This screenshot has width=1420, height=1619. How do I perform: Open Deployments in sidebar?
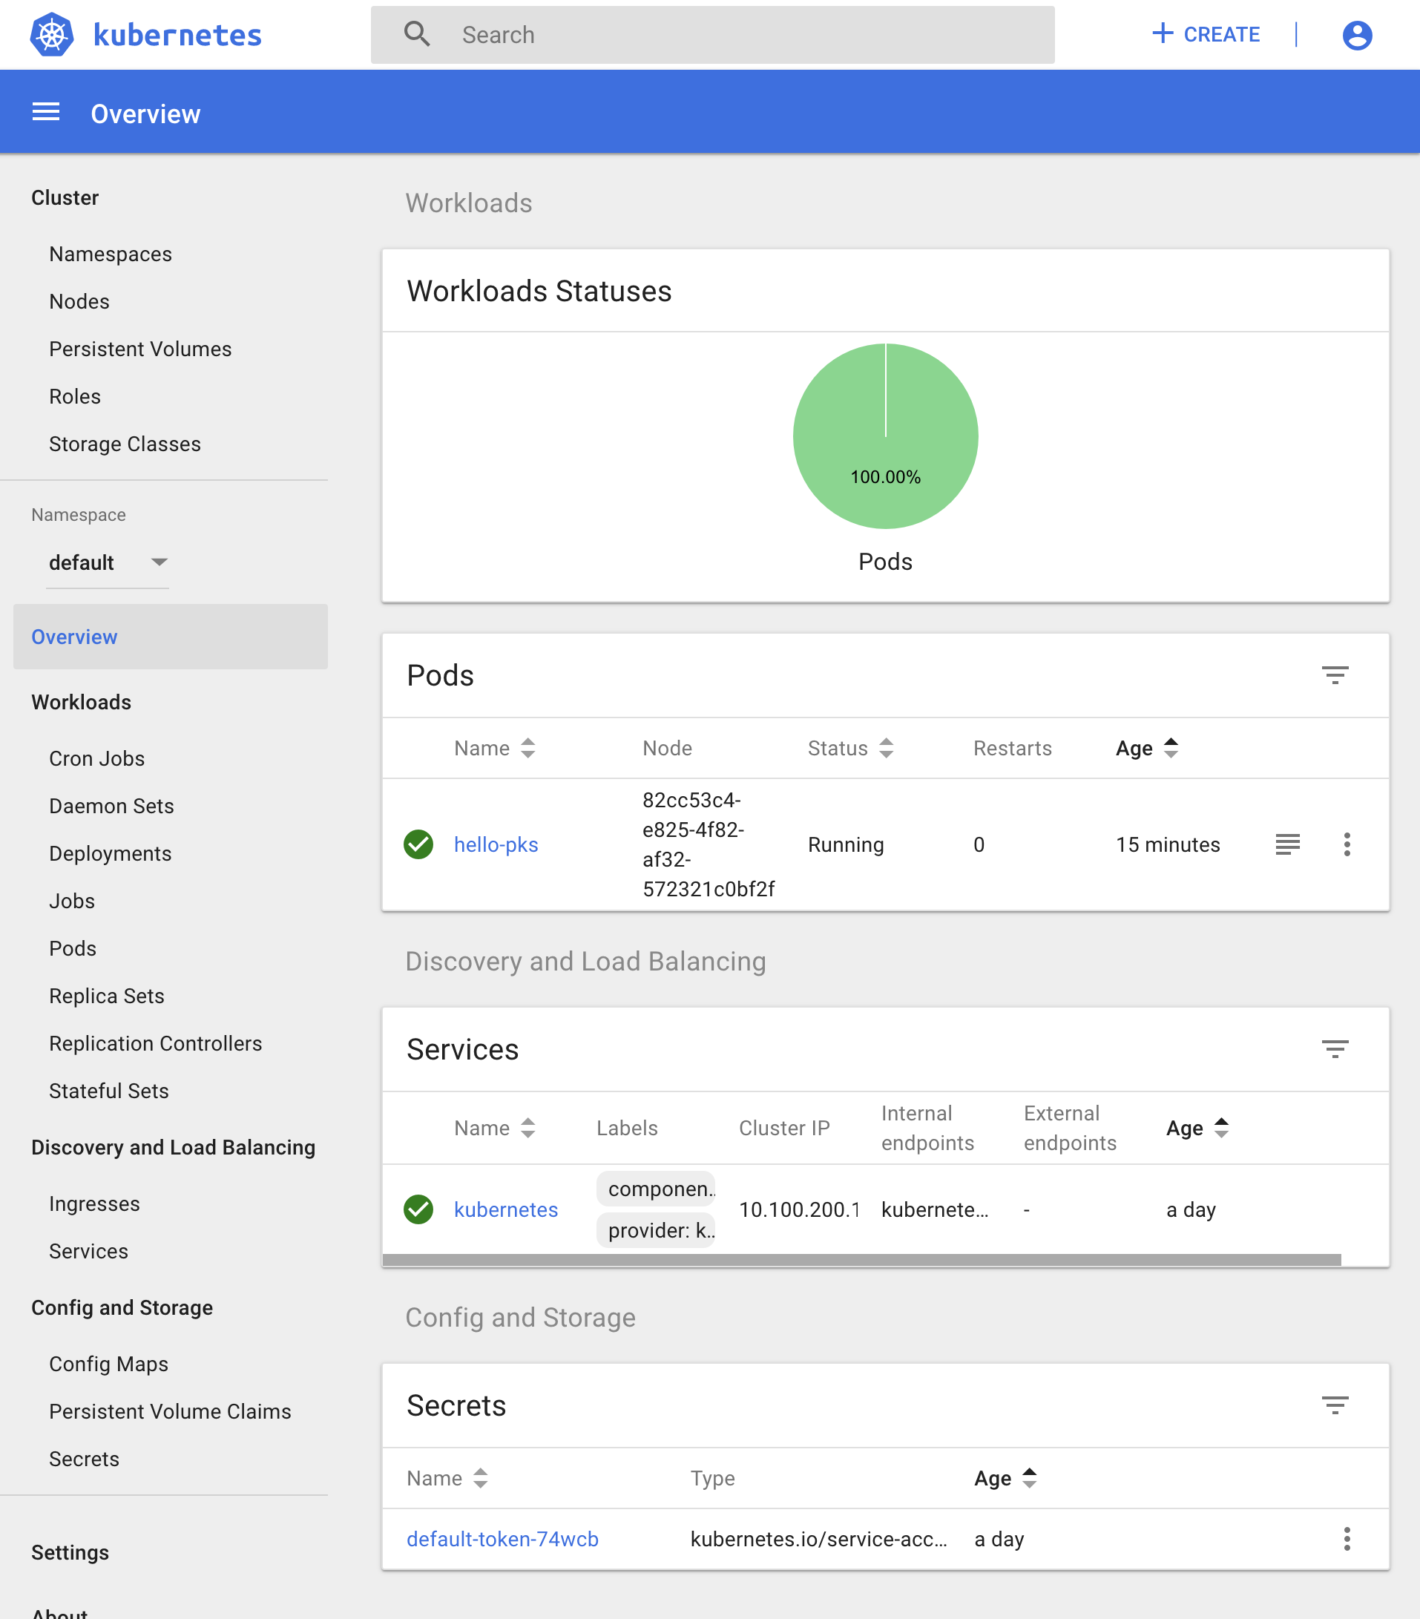[x=110, y=854]
